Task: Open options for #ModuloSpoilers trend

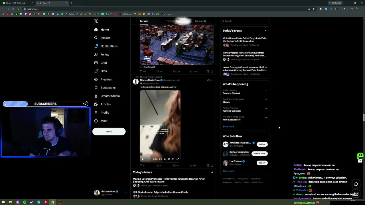Action: (x=266, y=117)
